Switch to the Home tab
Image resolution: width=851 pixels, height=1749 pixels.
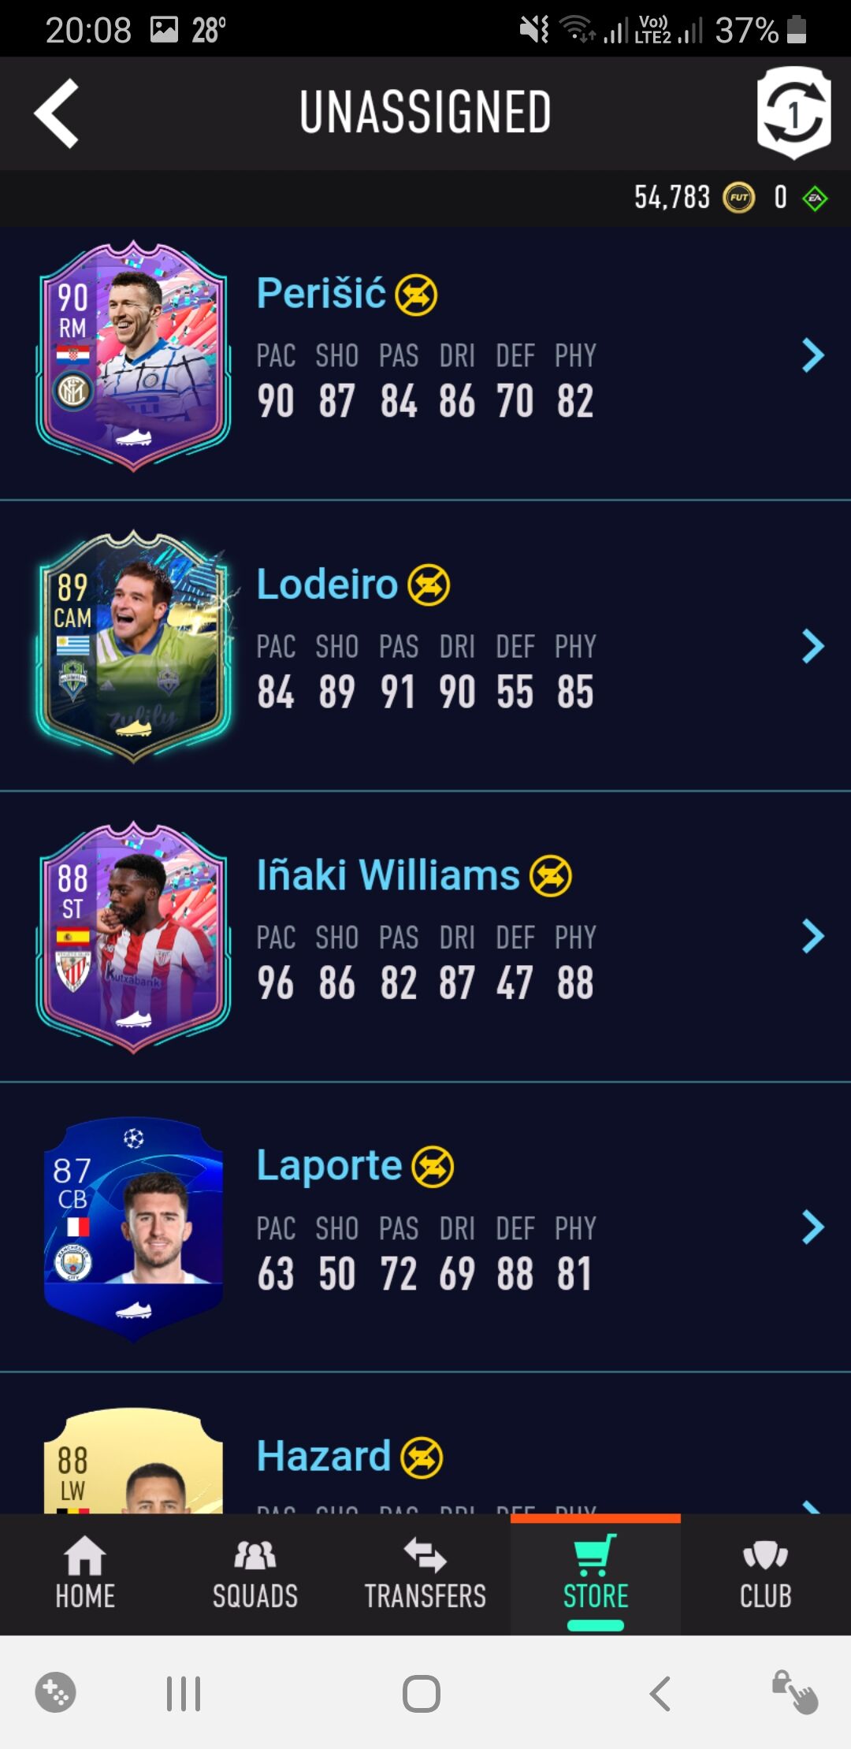click(x=85, y=1574)
